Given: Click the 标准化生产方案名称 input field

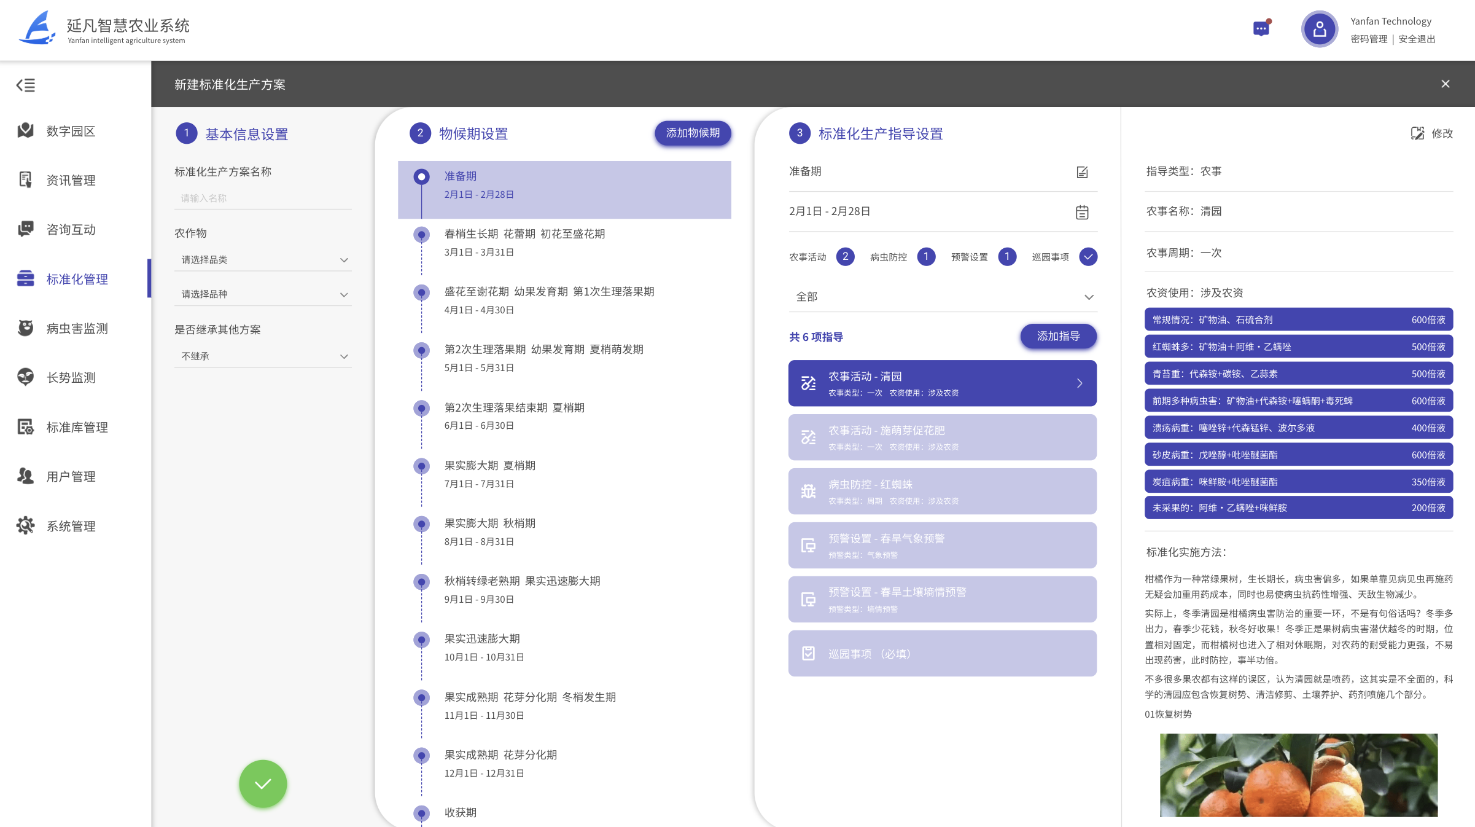Looking at the screenshot, I should [263, 198].
